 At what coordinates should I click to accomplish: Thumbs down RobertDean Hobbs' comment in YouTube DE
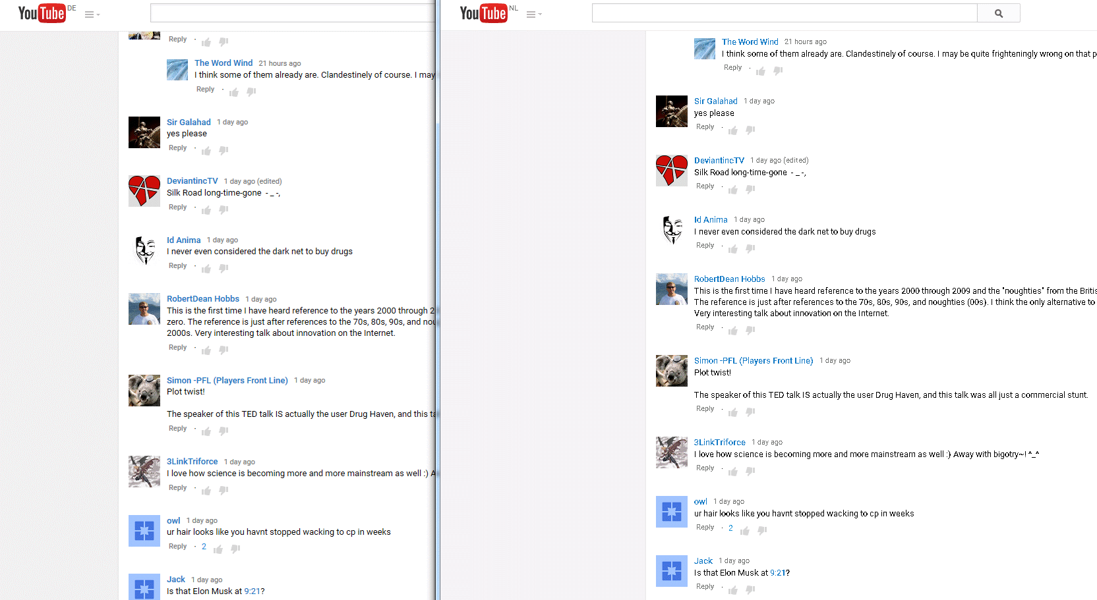(223, 350)
